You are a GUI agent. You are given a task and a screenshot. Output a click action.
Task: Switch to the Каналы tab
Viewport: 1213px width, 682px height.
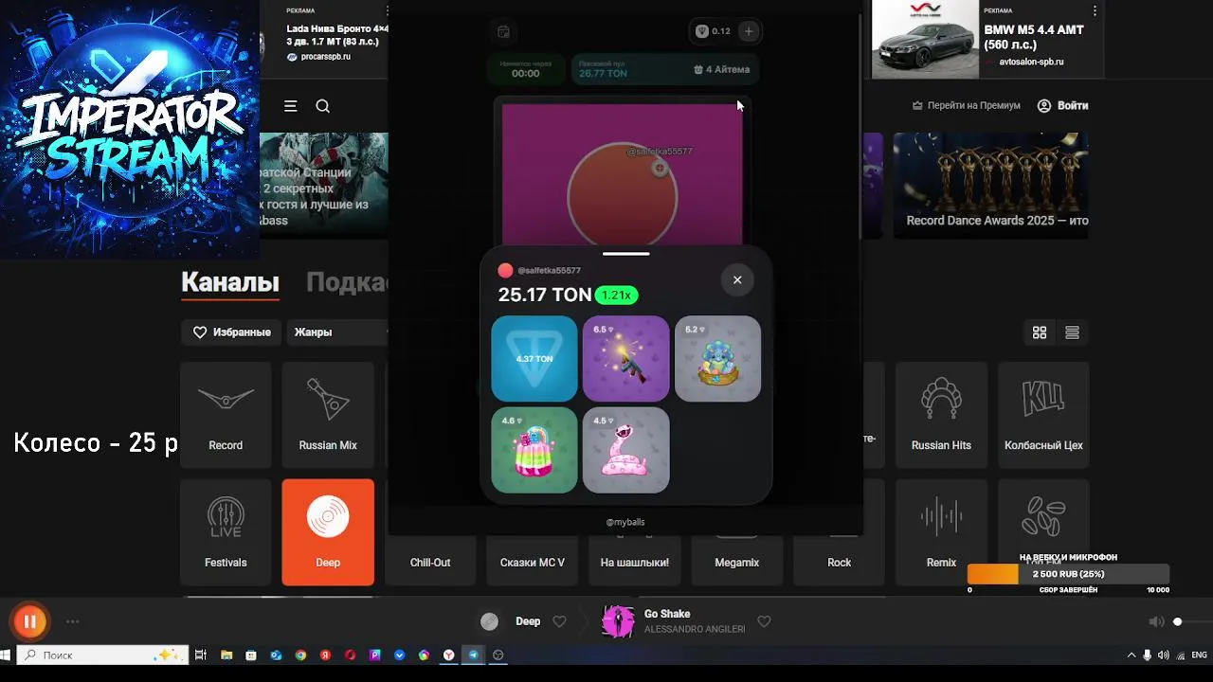[x=230, y=282]
